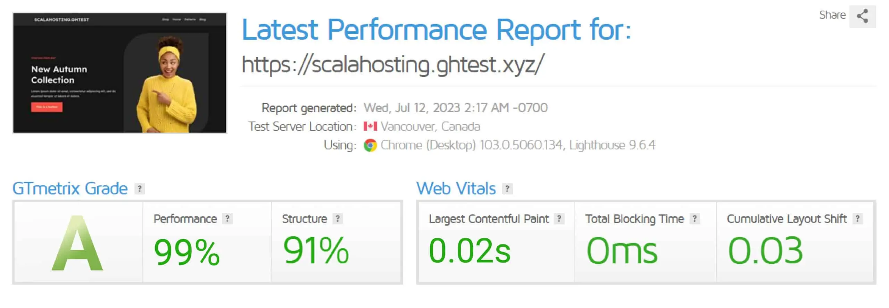Viewport: 889px width, 308px height.
Task: Click the 0.03 Cumulative Layout Shift value
Action: (x=765, y=250)
